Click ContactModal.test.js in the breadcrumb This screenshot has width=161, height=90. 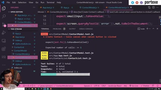58,12
